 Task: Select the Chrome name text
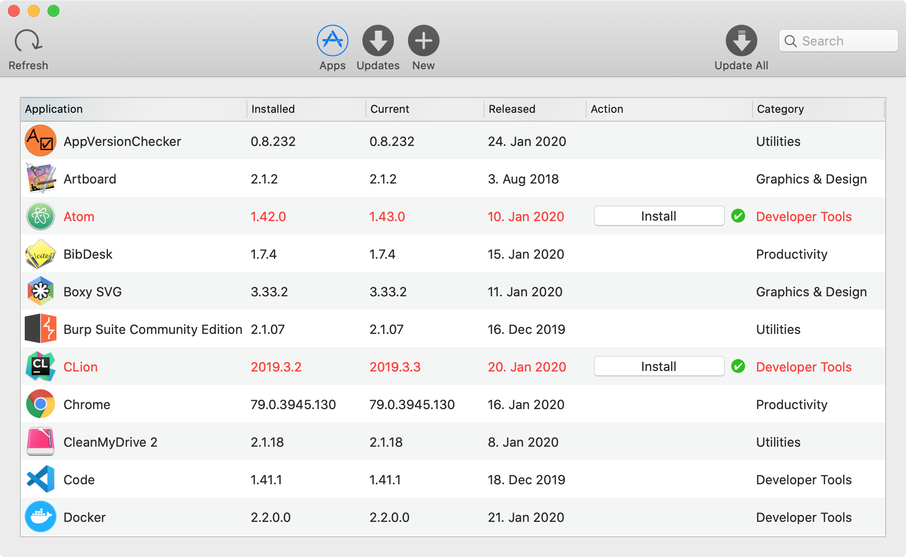coord(87,405)
